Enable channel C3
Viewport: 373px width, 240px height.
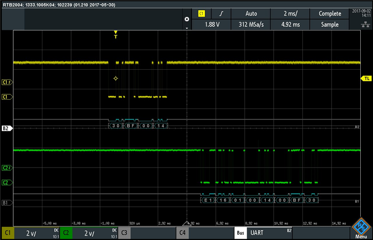(x=124, y=233)
